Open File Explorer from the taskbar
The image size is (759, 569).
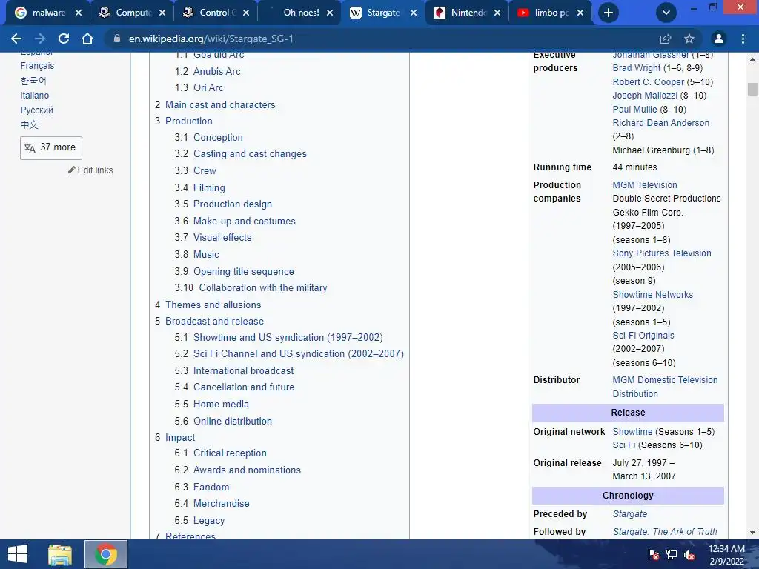coord(60,554)
